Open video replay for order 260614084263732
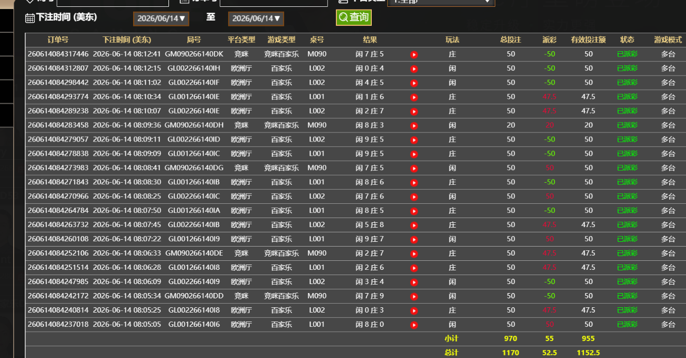Image resolution: width=686 pixels, height=358 pixels. click(x=414, y=225)
